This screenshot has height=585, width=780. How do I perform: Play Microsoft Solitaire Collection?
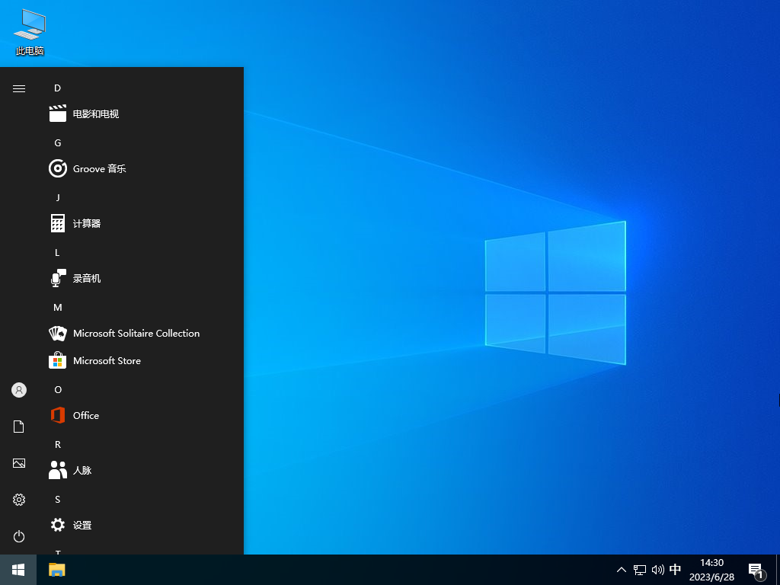coord(136,333)
